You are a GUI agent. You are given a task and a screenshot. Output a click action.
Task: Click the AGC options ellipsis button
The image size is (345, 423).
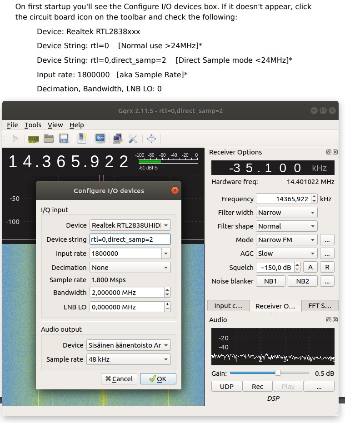click(x=327, y=254)
